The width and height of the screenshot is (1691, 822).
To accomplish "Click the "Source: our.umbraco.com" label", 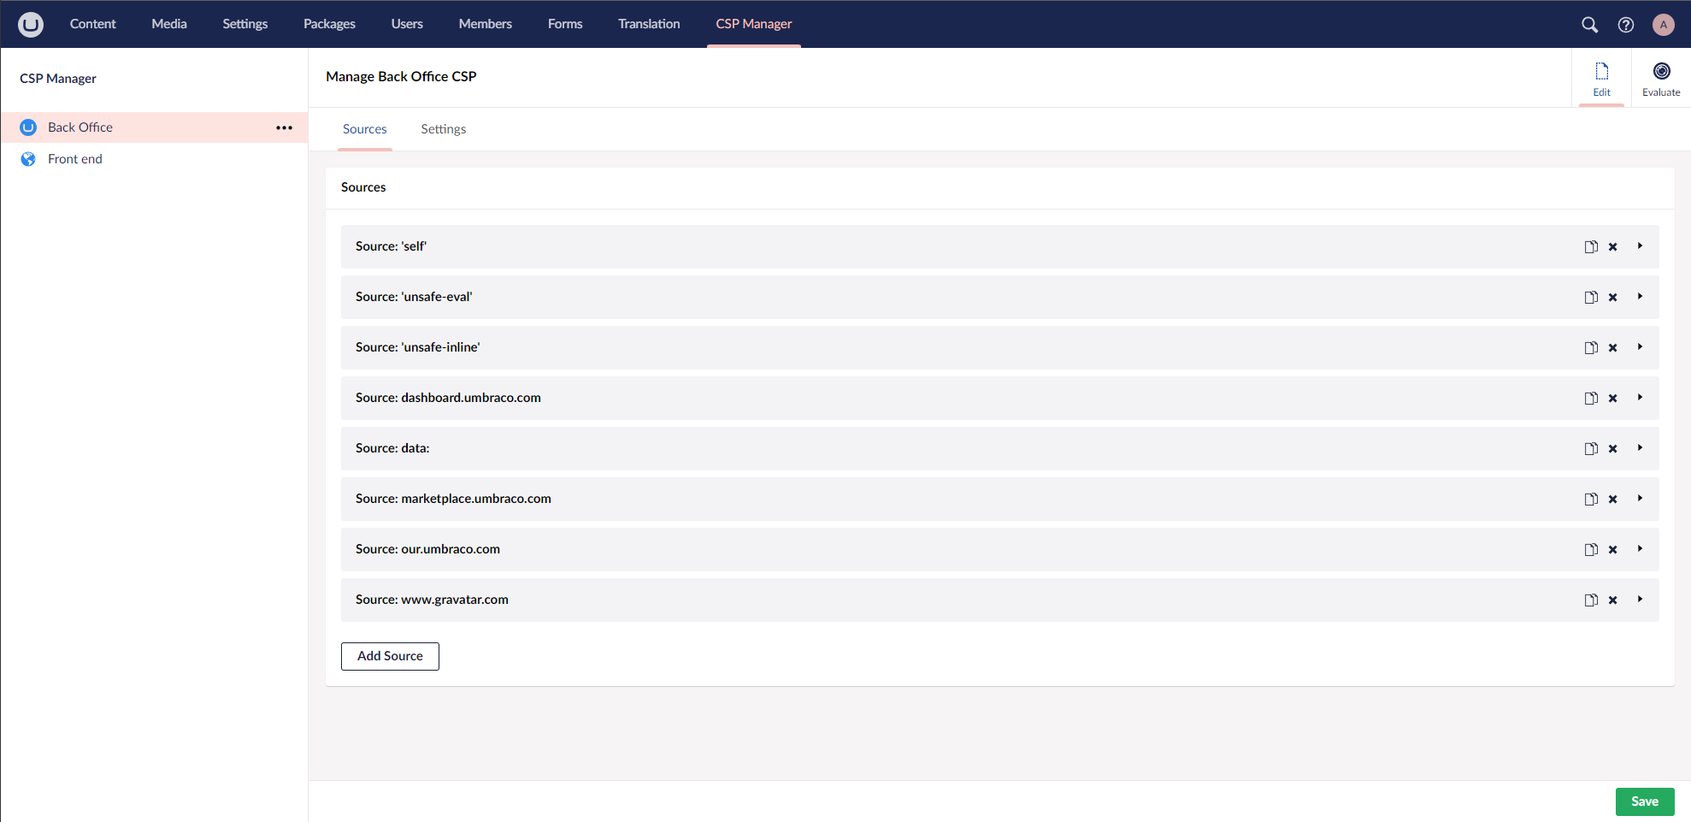I will coord(427,549).
